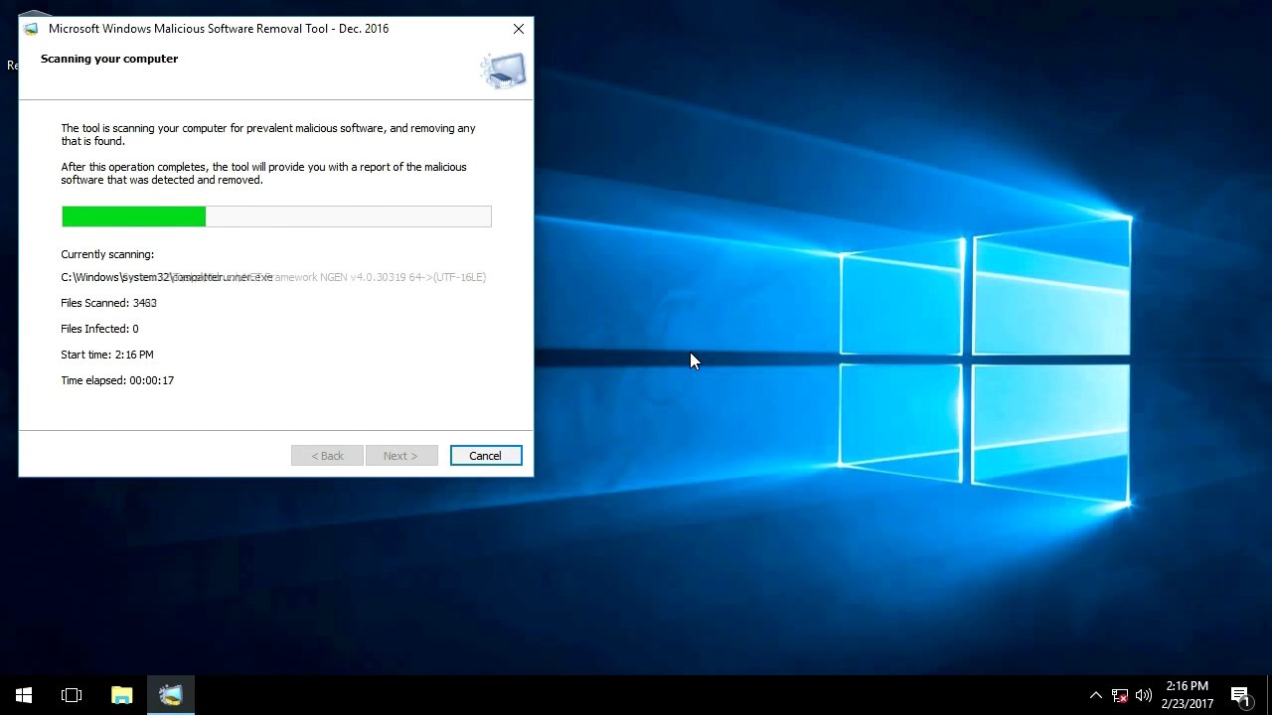Click the Show desktop strip on the taskbar

click(1269, 695)
